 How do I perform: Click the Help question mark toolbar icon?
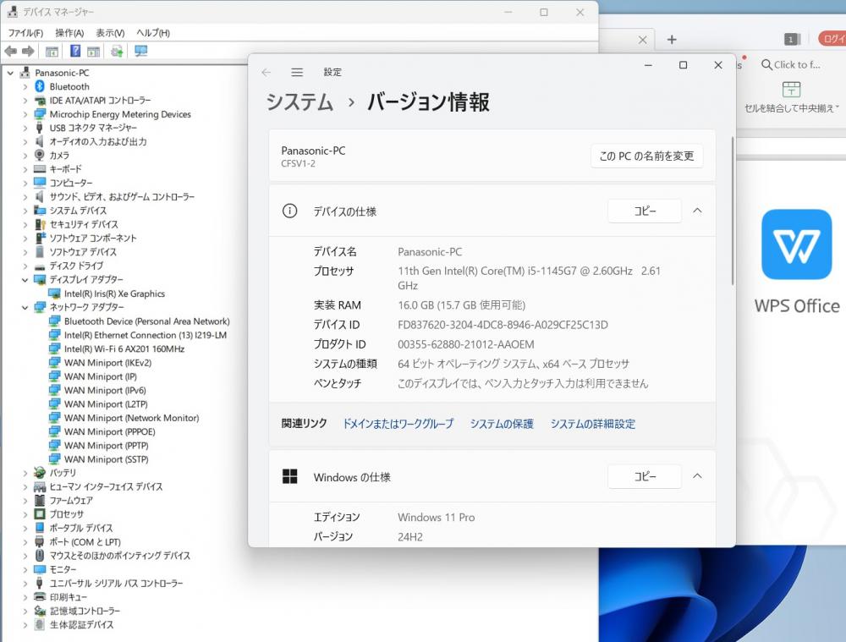tap(75, 52)
